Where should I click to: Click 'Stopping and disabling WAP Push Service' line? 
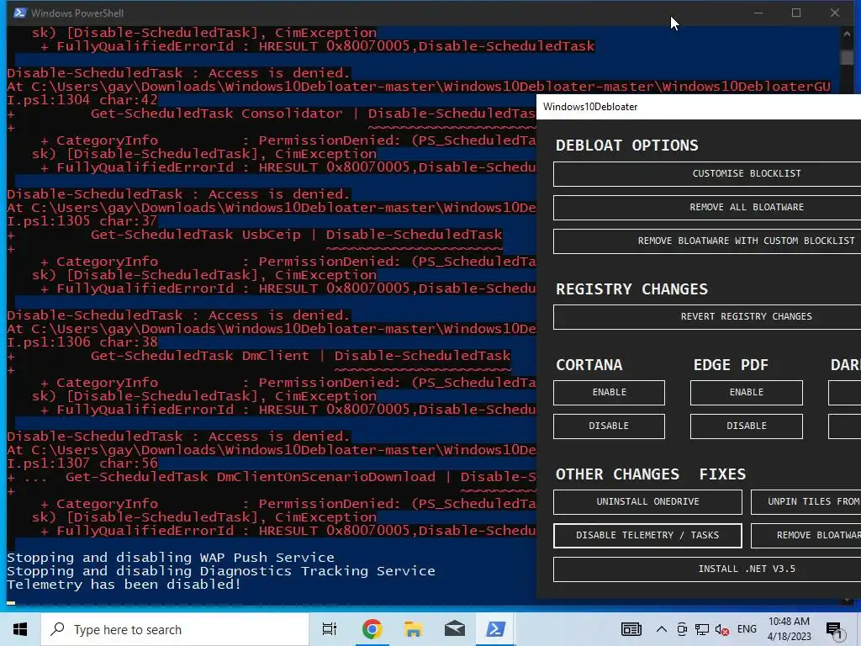tap(170, 557)
